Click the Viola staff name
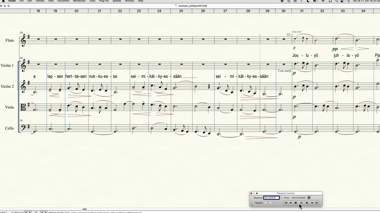The height and width of the screenshot is (213, 380). coord(9,107)
